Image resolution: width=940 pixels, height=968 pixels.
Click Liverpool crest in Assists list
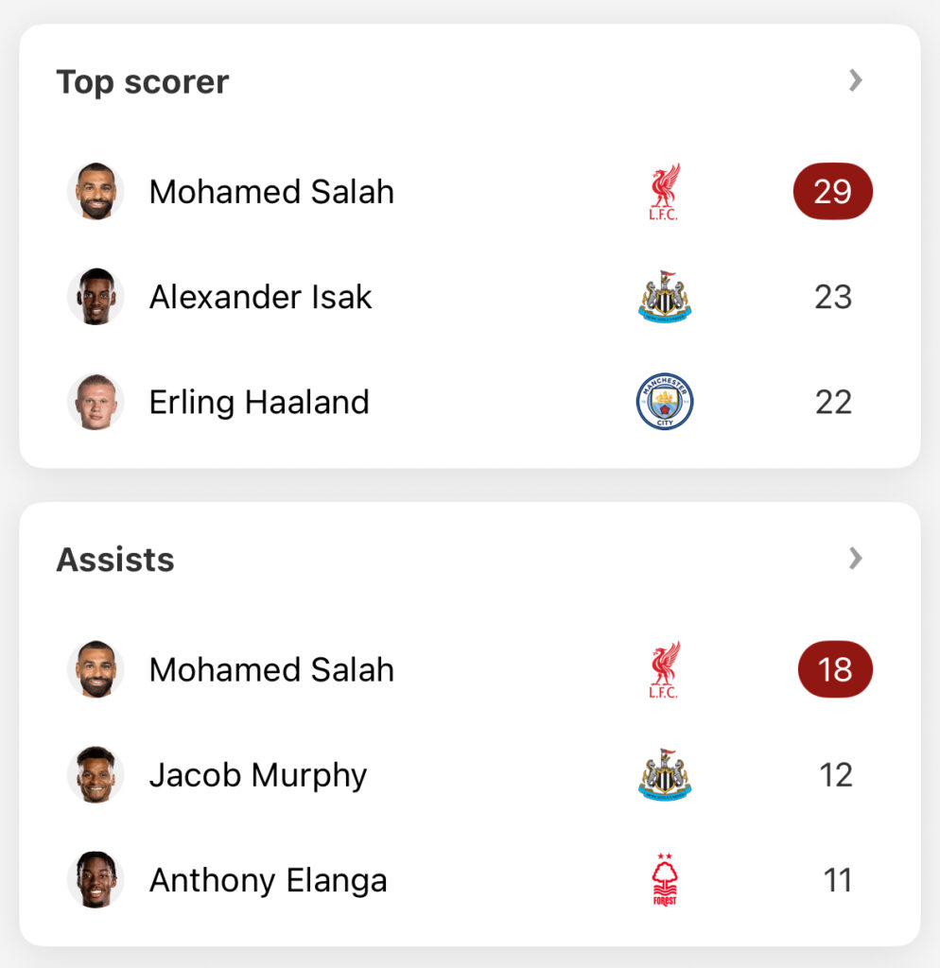coord(665,670)
